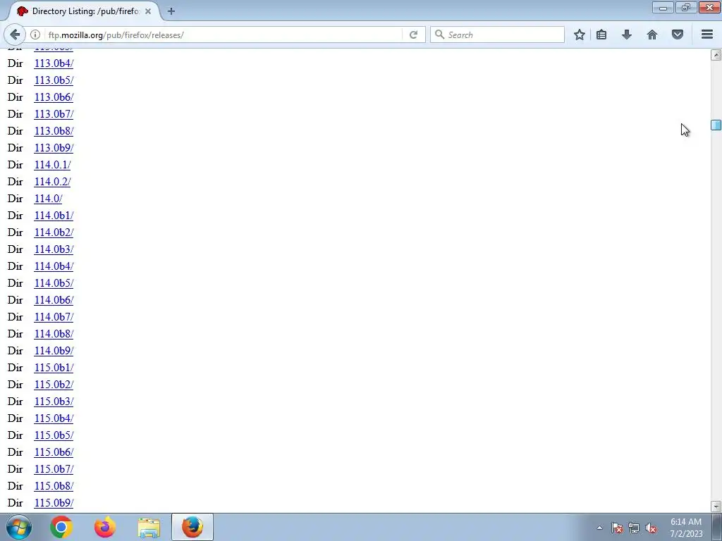Click the URL address bar

[224, 35]
